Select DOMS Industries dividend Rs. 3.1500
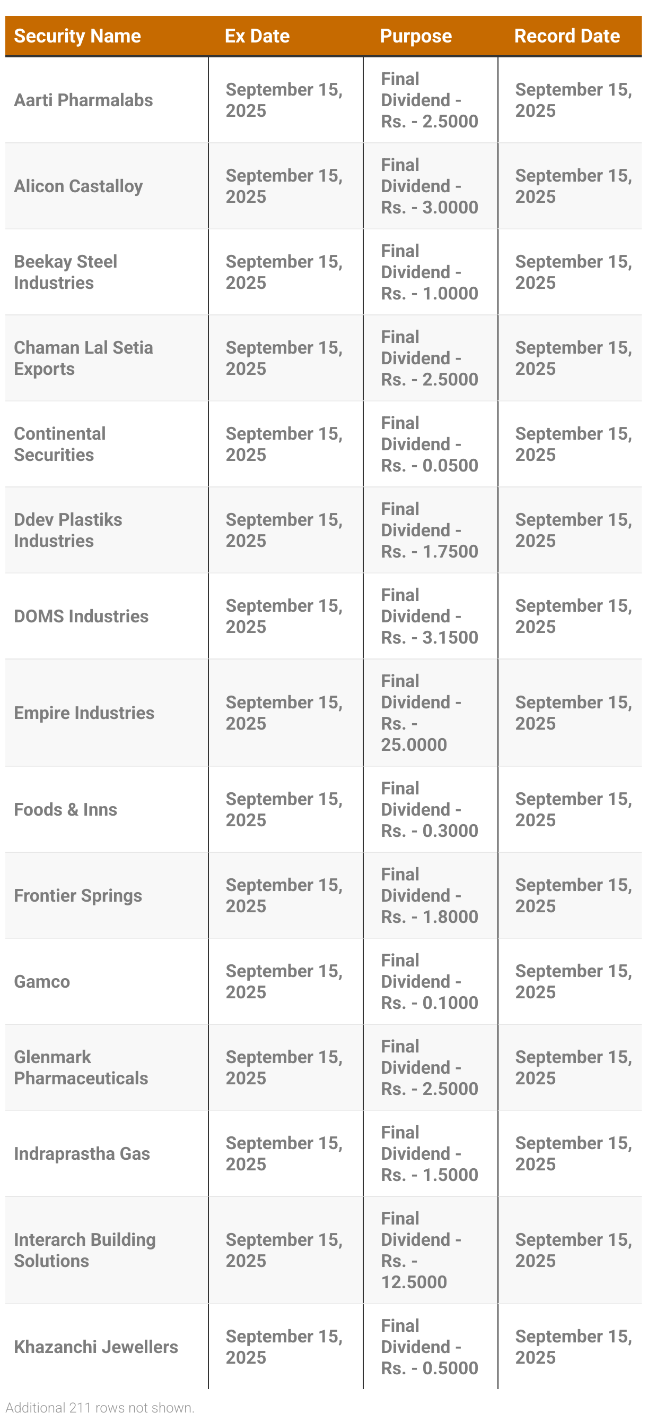The height and width of the screenshot is (1421, 647). tap(430, 616)
